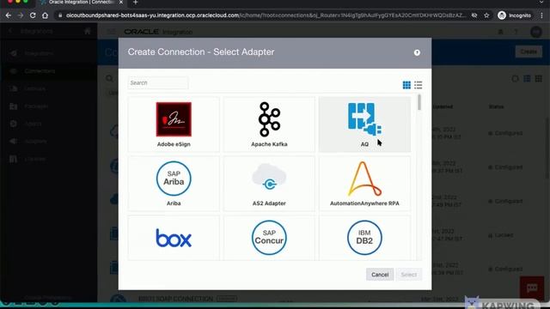Image resolution: width=550 pixels, height=309 pixels.
Task: Reload the browser page
Action: 33,15
